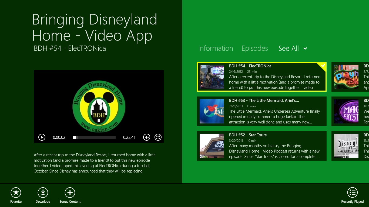This screenshot has height=207, width=369.
Task: Click the Recently Played label
Action: 353,202
